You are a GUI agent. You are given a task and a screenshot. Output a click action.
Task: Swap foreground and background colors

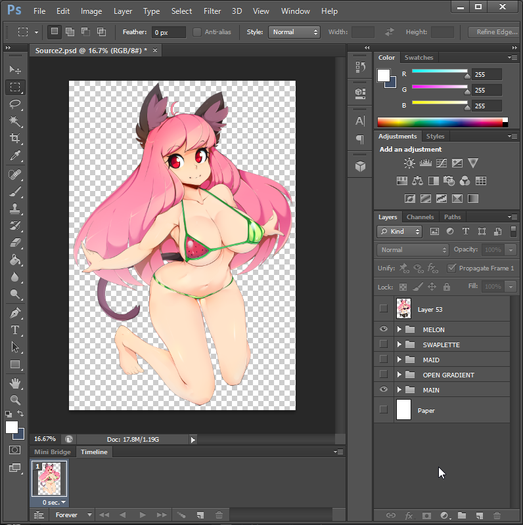(x=20, y=413)
